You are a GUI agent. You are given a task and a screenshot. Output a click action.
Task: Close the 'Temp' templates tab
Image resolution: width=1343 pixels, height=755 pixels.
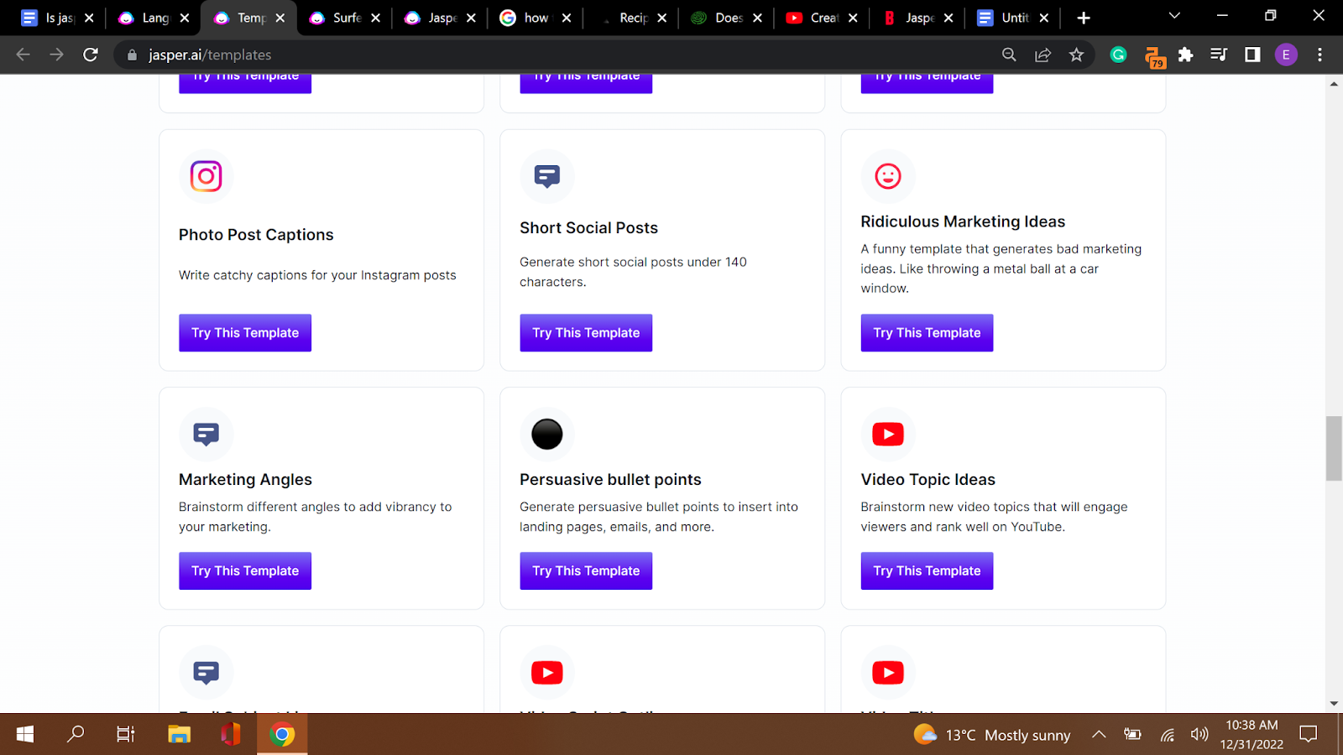click(x=280, y=18)
